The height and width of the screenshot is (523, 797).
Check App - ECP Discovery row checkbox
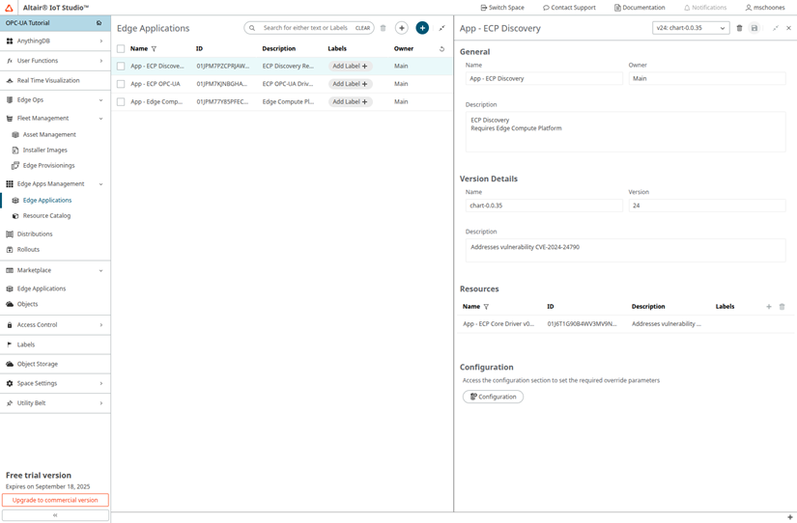coord(121,66)
